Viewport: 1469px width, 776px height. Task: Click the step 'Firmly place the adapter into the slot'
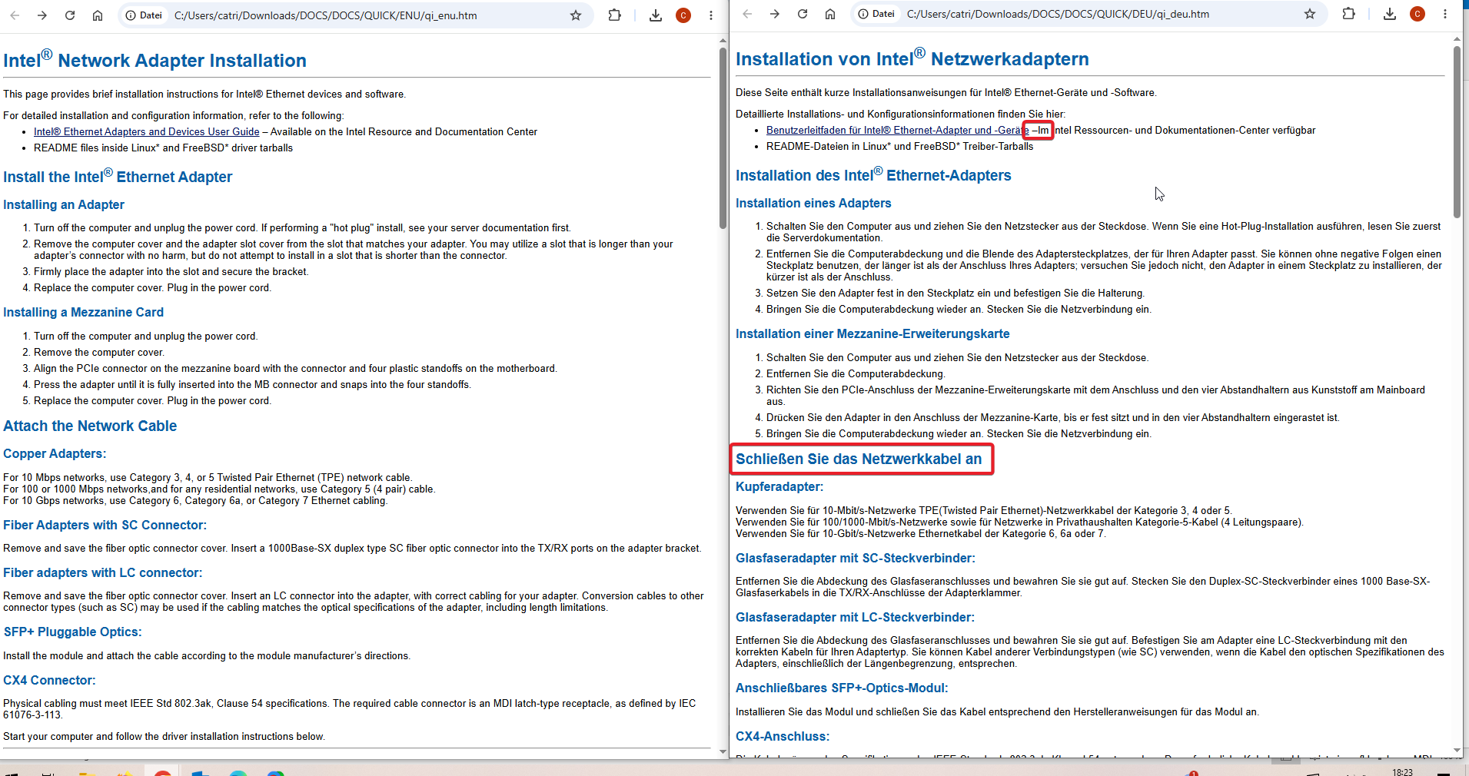point(171,272)
